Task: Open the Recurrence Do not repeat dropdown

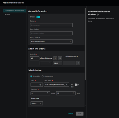Action: click(37, 103)
